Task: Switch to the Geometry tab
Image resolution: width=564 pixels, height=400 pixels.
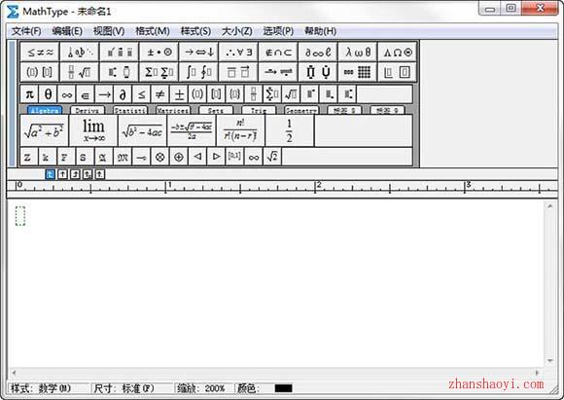Action: click(x=301, y=110)
